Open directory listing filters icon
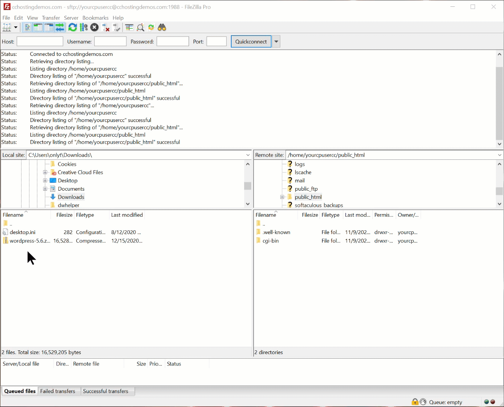 pos(129,28)
